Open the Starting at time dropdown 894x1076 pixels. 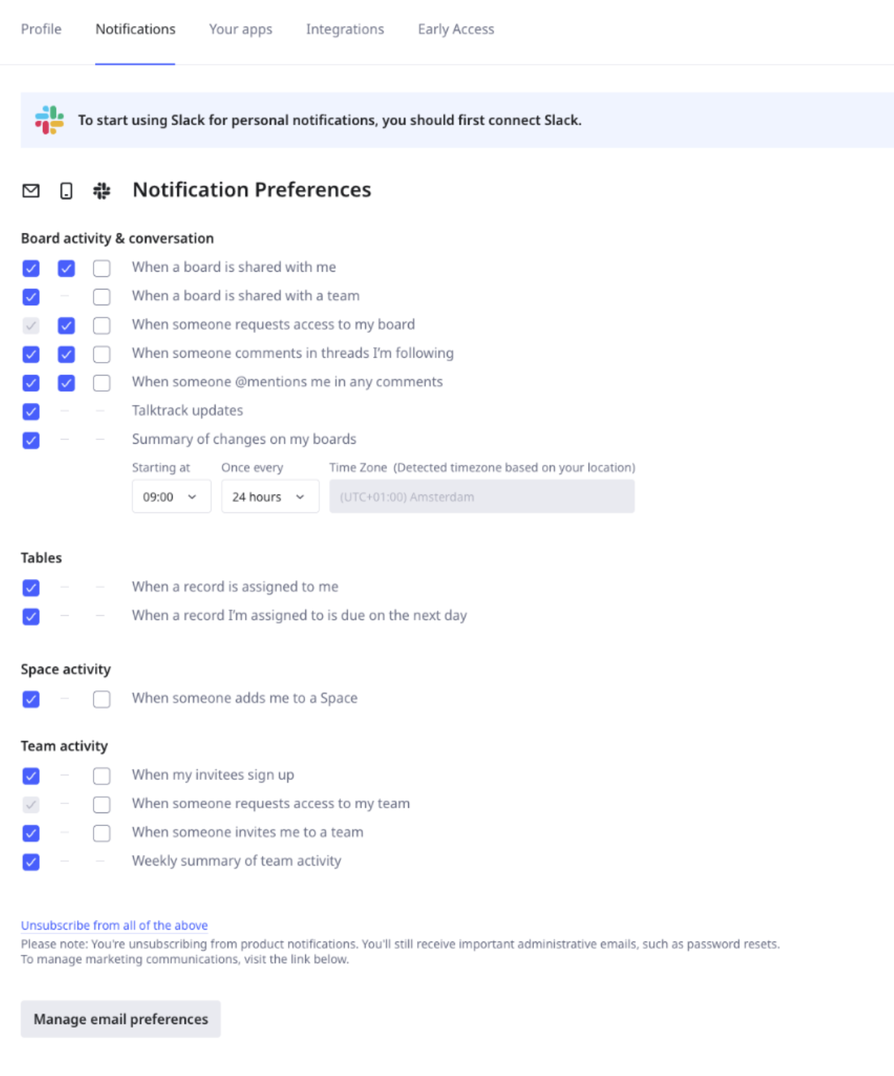pyautogui.click(x=171, y=496)
